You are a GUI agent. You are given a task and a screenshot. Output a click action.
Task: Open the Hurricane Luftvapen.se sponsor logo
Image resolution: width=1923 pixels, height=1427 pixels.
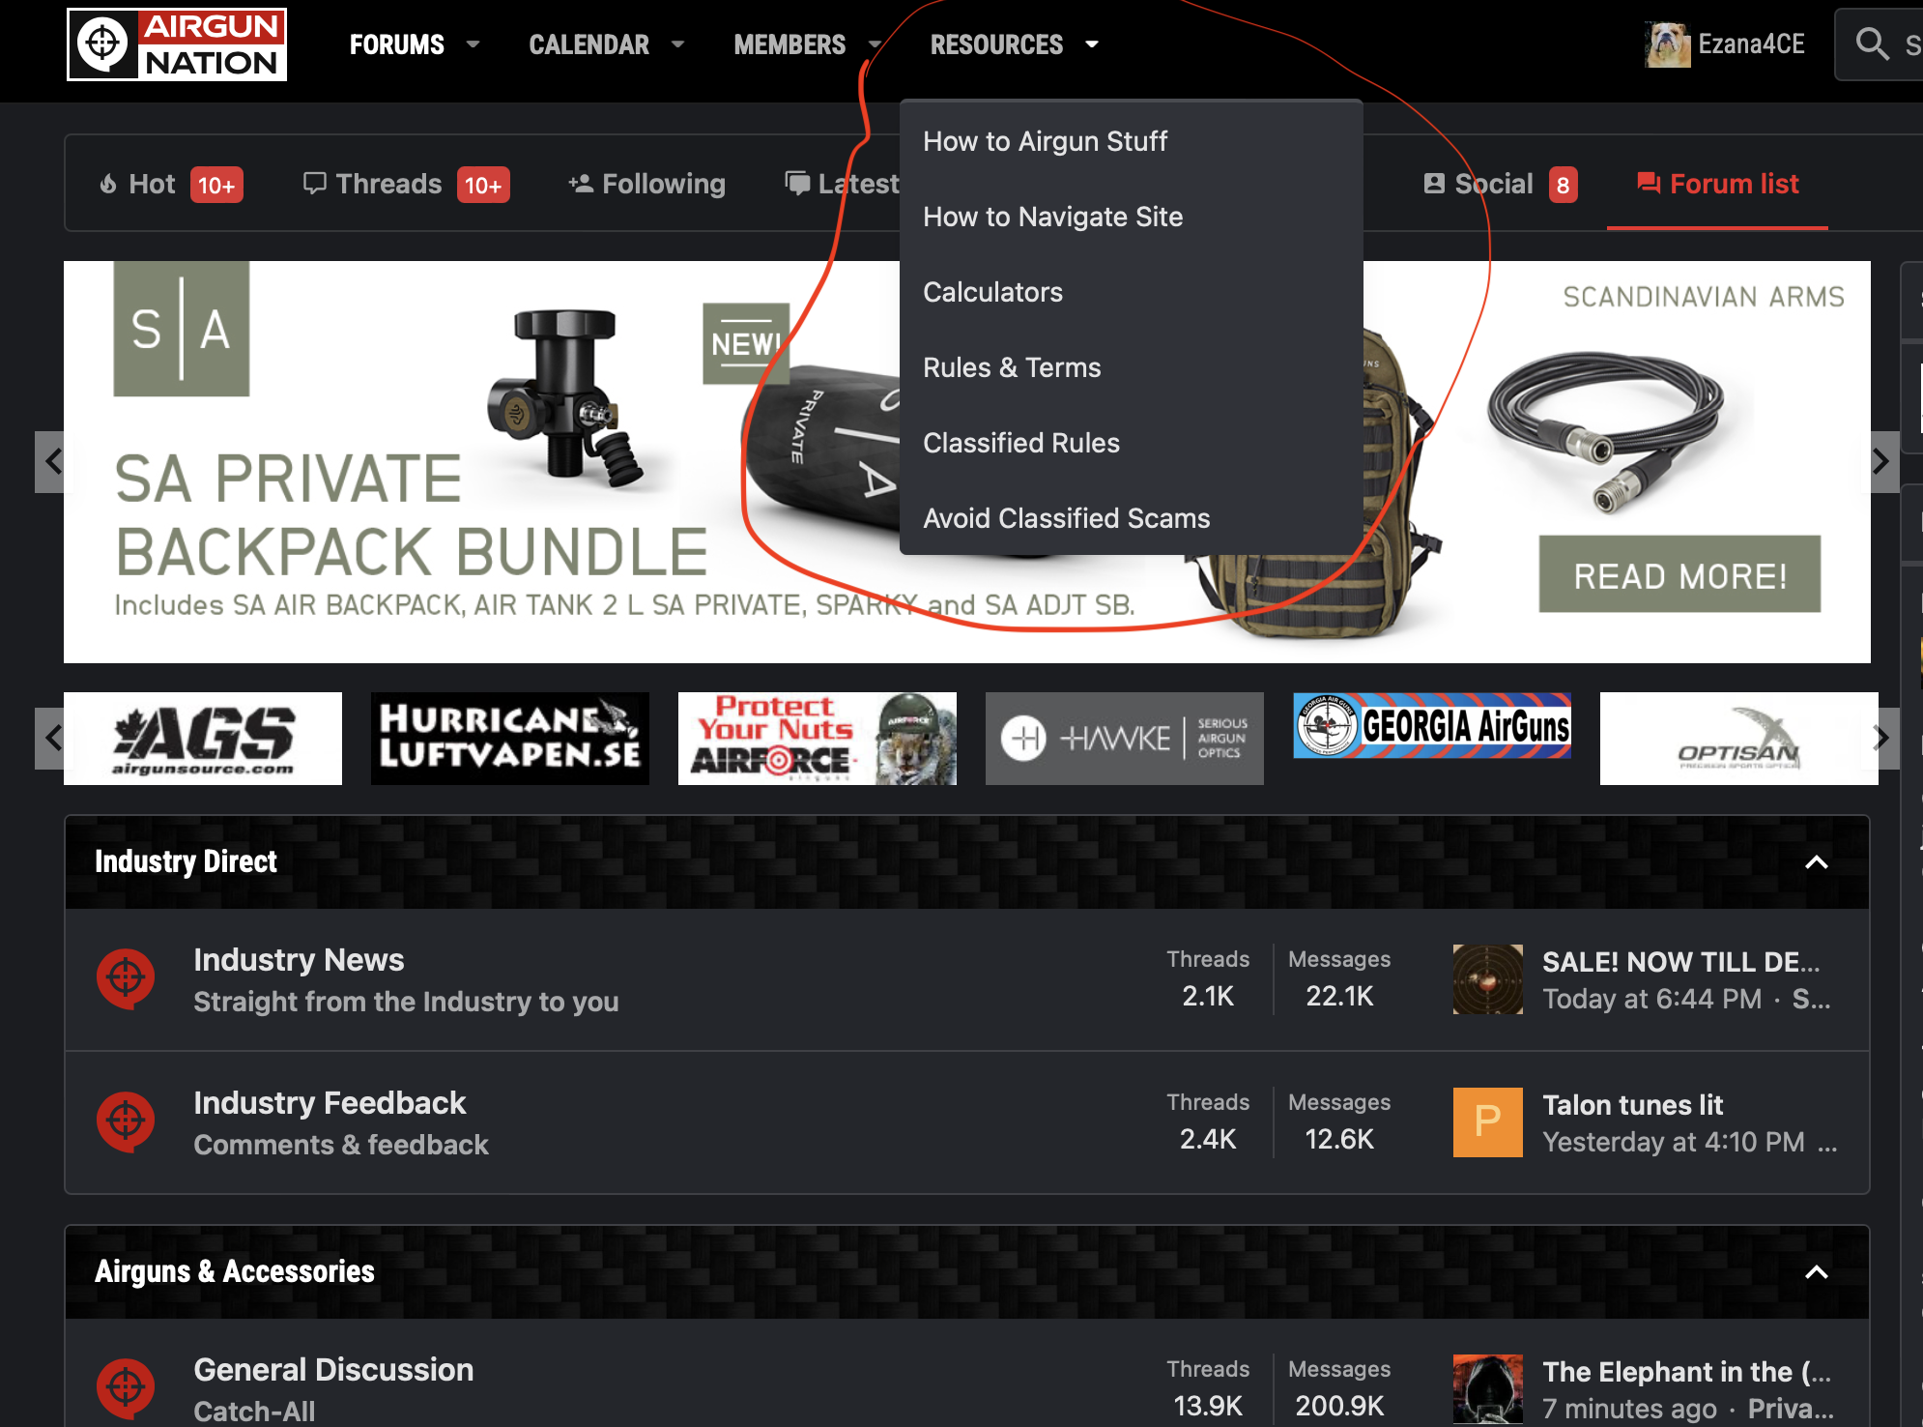(510, 739)
